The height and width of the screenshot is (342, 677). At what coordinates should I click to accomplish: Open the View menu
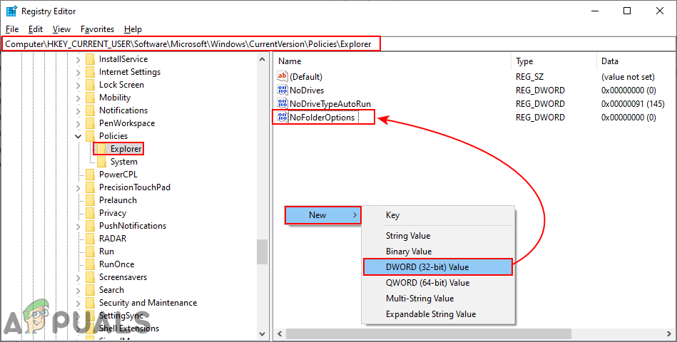(62, 29)
